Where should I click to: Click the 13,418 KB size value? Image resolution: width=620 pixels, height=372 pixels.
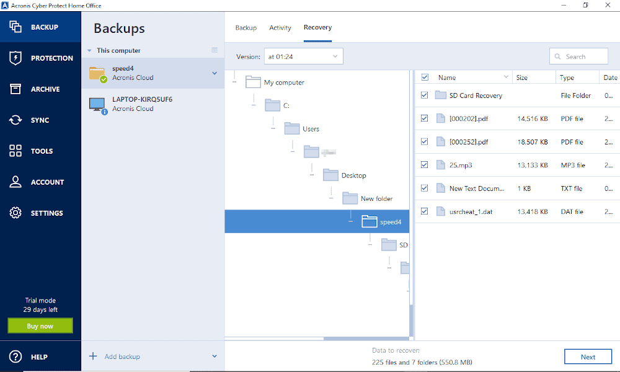click(x=533, y=212)
